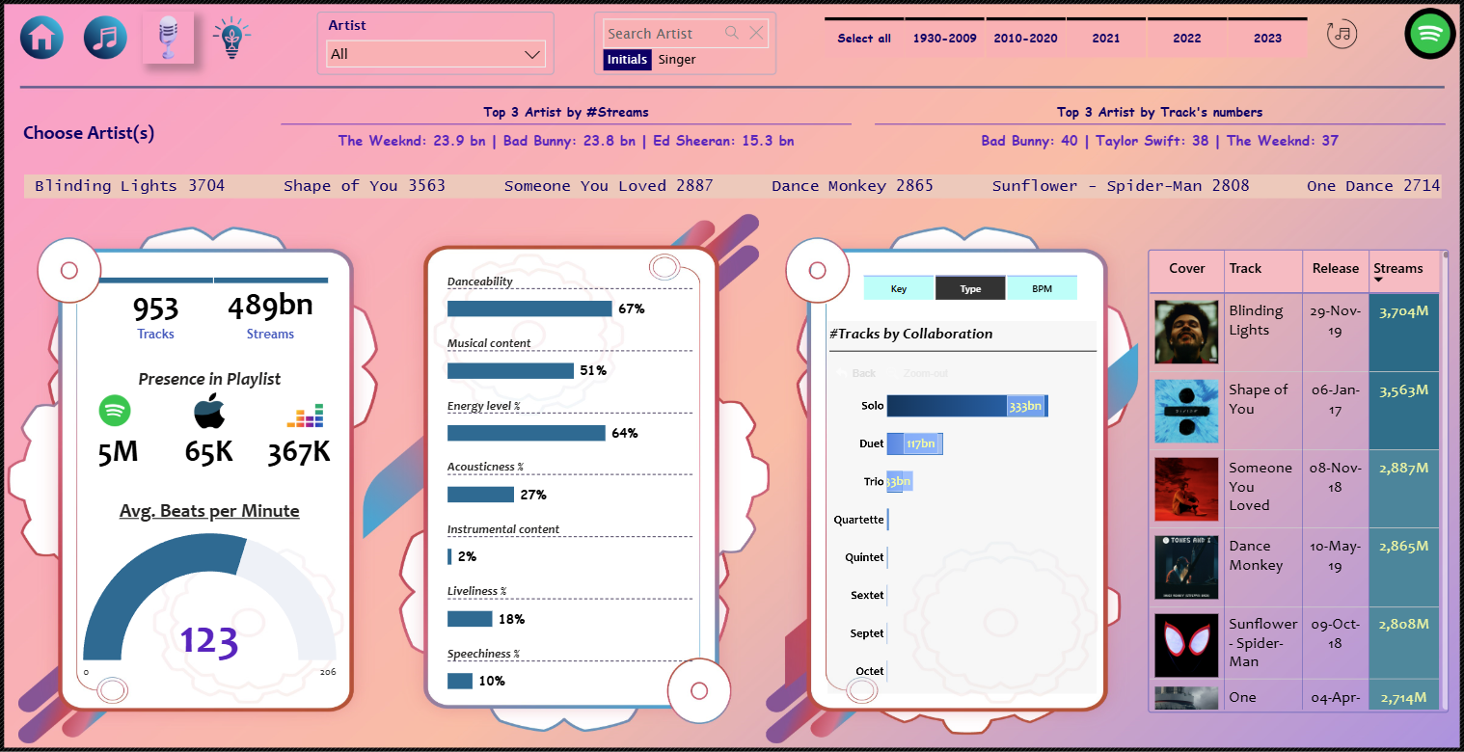Screen dimensions: 1464x752
Task: Clear the artist search with the X icon
Action: coord(757,33)
